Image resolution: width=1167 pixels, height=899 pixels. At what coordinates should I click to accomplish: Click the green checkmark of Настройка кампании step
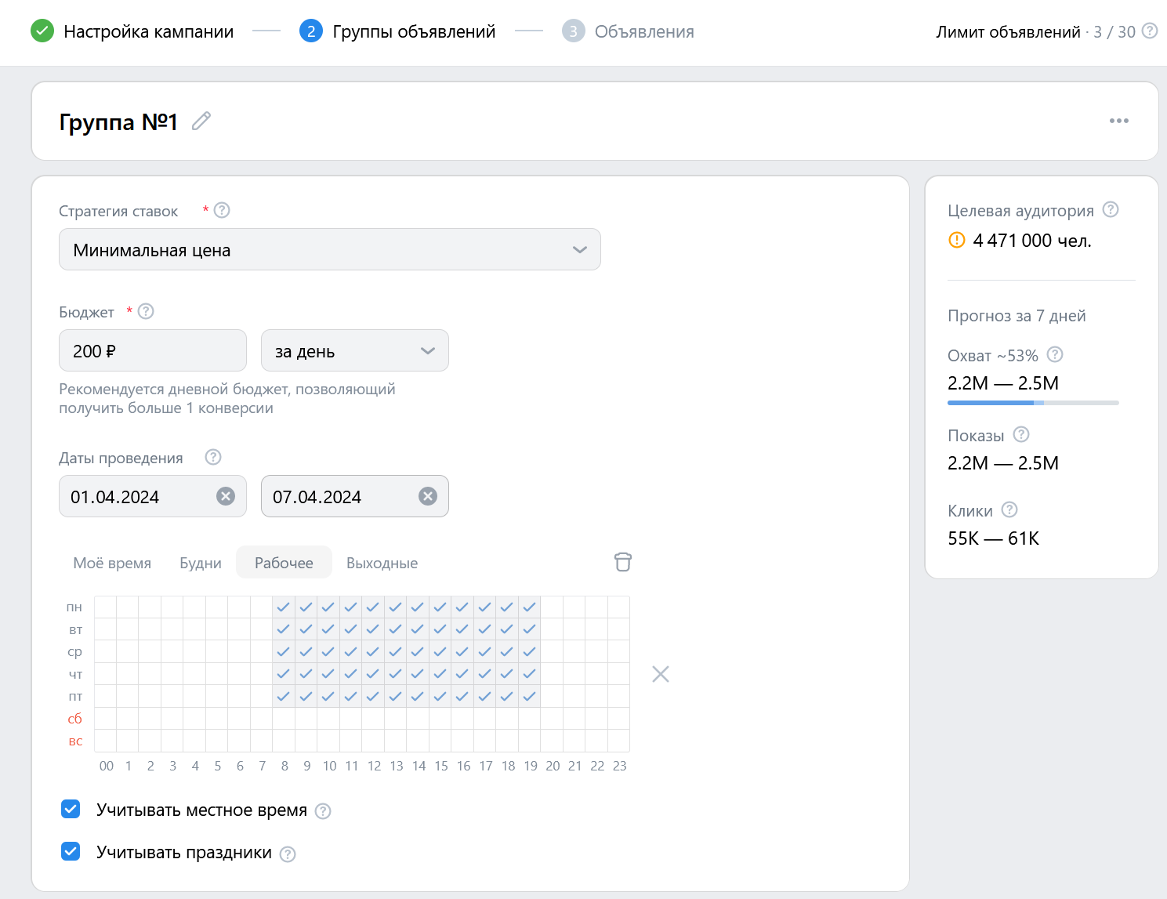(x=42, y=31)
